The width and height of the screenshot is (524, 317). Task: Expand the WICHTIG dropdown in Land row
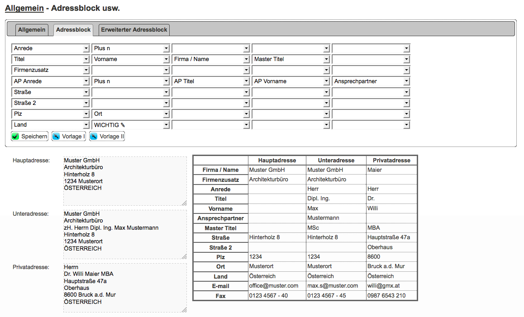point(130,125)
